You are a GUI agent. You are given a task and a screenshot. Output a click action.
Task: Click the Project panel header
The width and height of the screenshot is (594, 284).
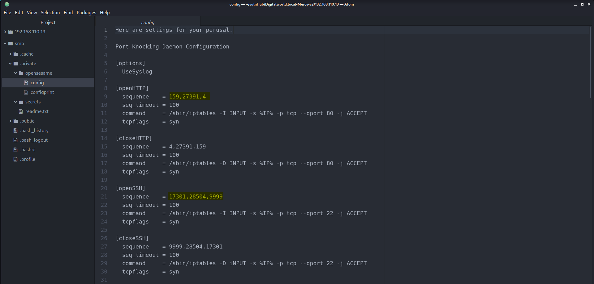click(x=48, y=22)
